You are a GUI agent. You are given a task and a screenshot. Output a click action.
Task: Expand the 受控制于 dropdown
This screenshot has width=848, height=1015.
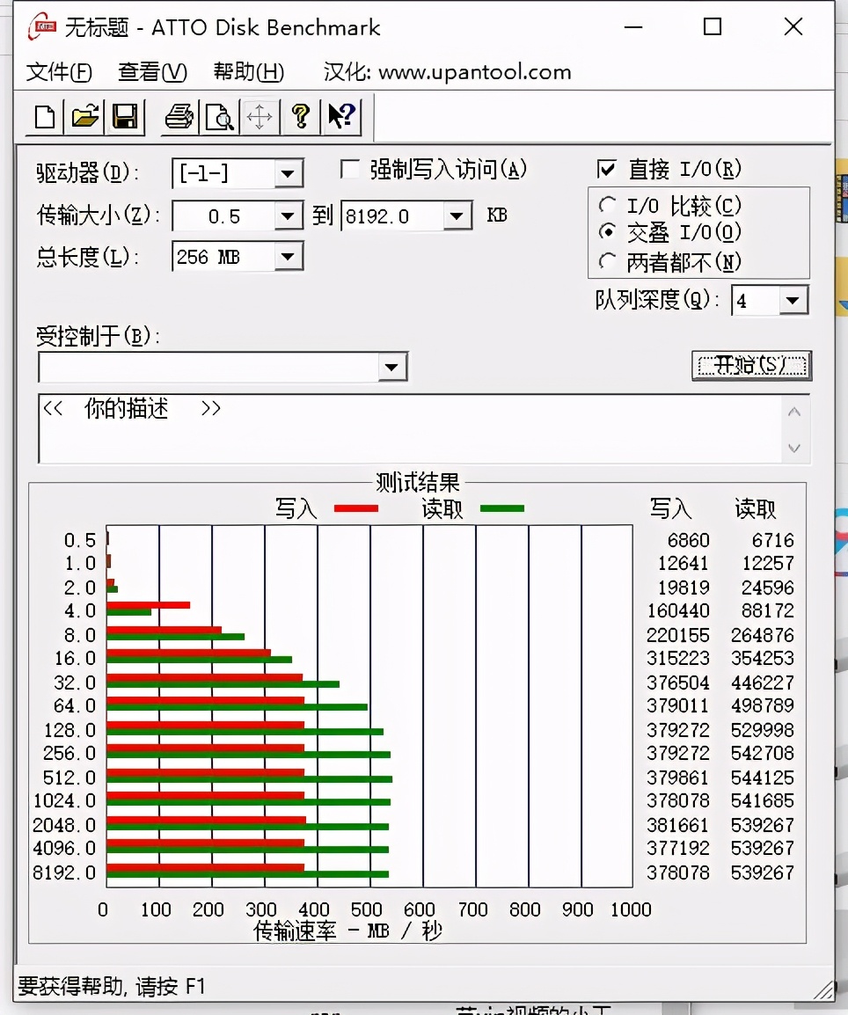pyautogui.click(x=391, y=367)
